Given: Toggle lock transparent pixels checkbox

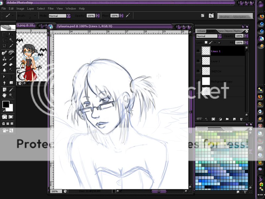Looking at the screenshot, I should (206, 42).
